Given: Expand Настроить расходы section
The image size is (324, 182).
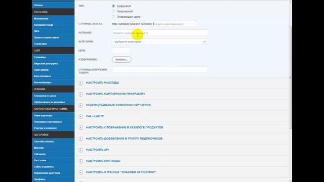Looking at the screenshot, I should point(102,83).
